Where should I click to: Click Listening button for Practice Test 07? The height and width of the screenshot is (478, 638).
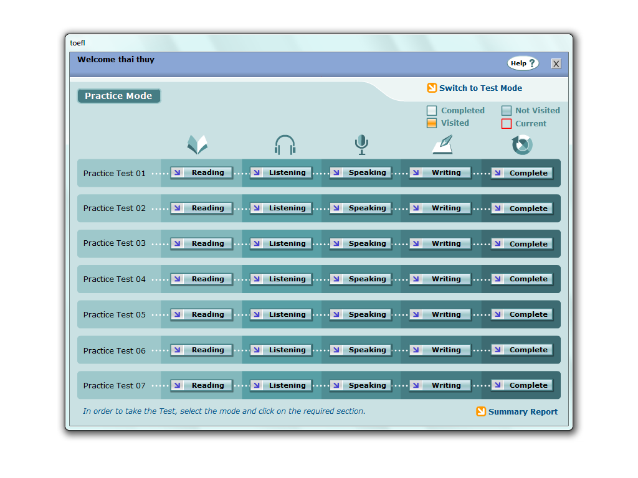281,385
